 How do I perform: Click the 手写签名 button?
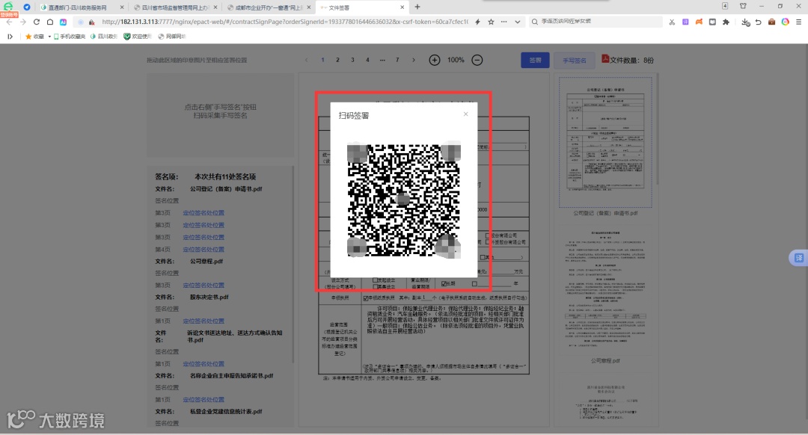pos(574,61)
